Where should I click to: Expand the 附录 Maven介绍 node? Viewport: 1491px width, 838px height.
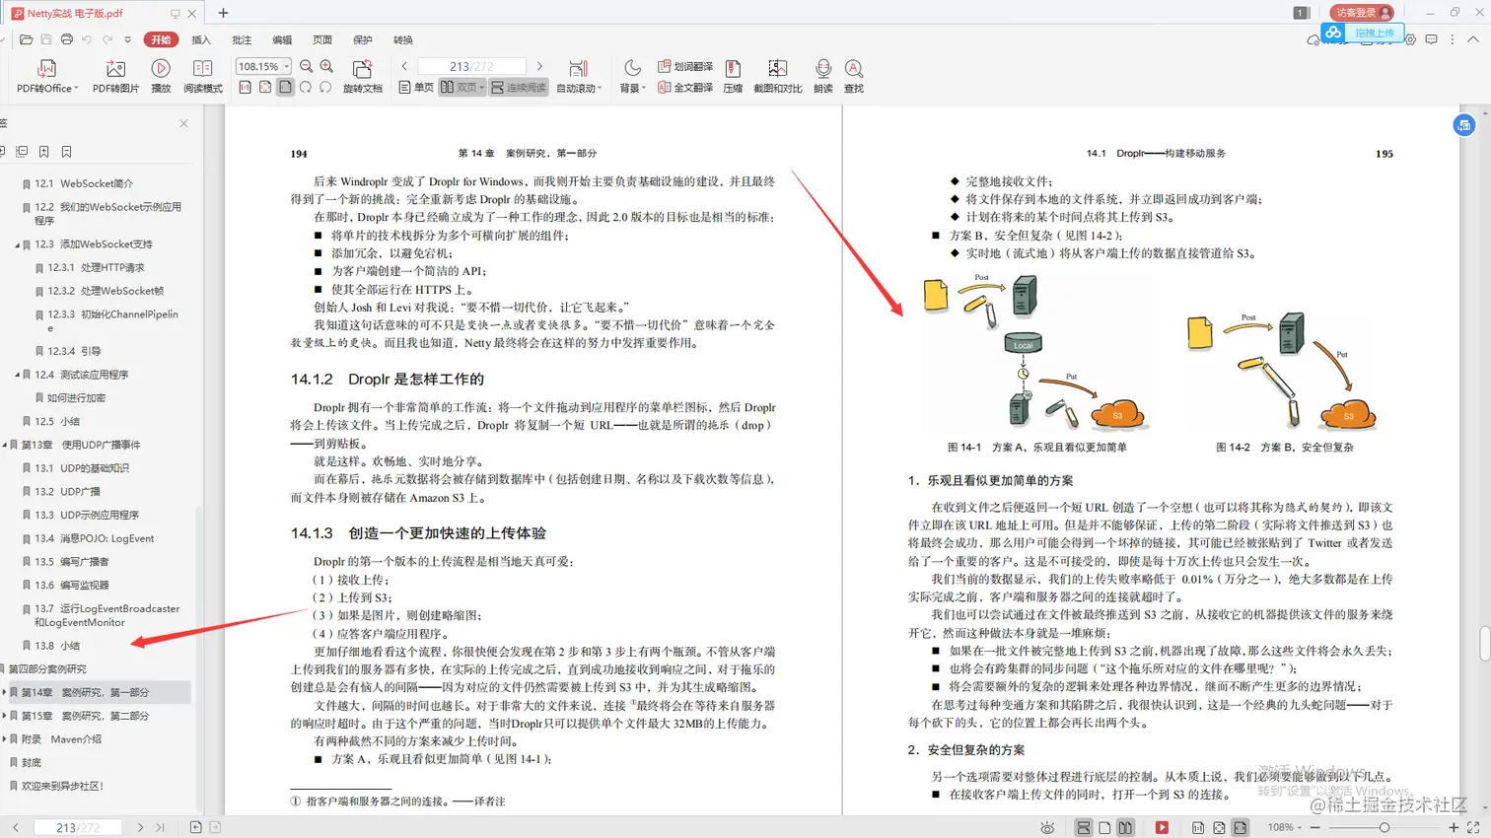(4, 739)
